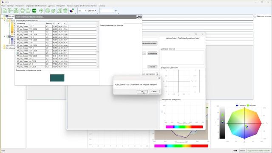Click the CIE color wheel diagram

[244, 123]
